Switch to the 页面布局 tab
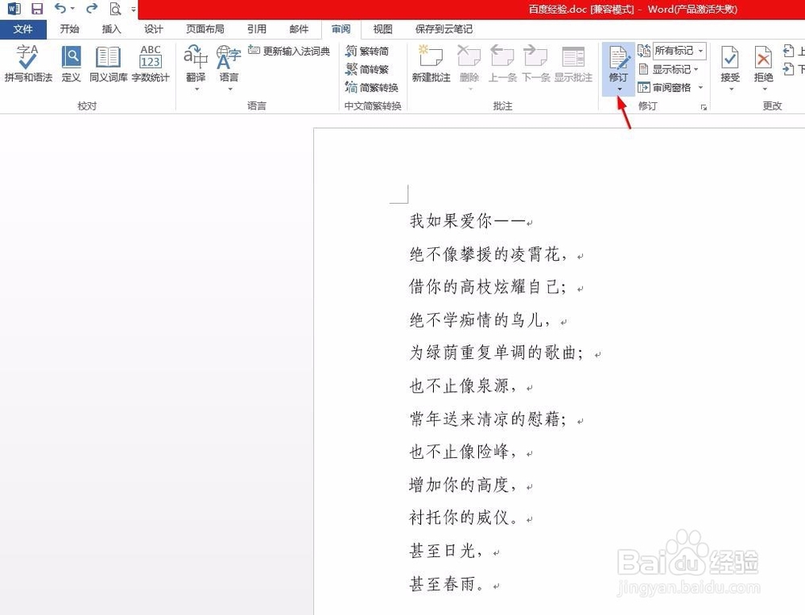The image size is (805, 615). [x=204, y=29]
